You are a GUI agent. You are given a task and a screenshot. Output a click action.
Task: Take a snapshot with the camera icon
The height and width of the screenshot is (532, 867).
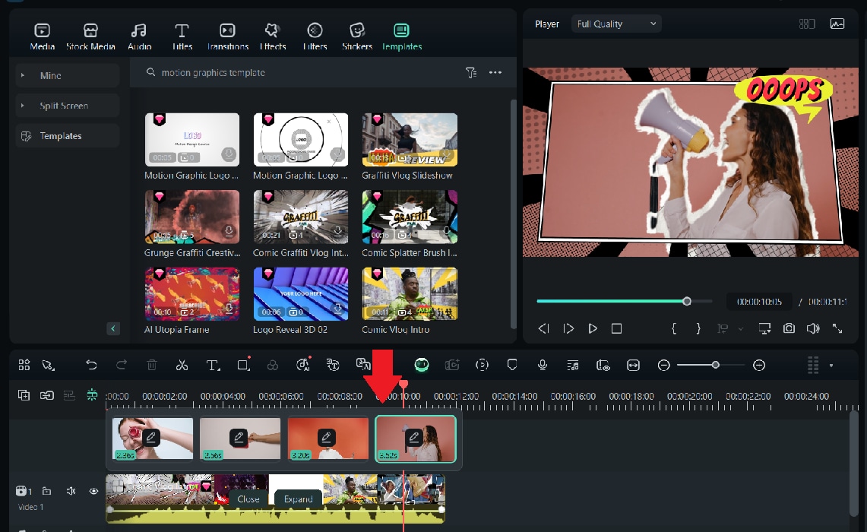pyautogui.click(x=789, y=328)
